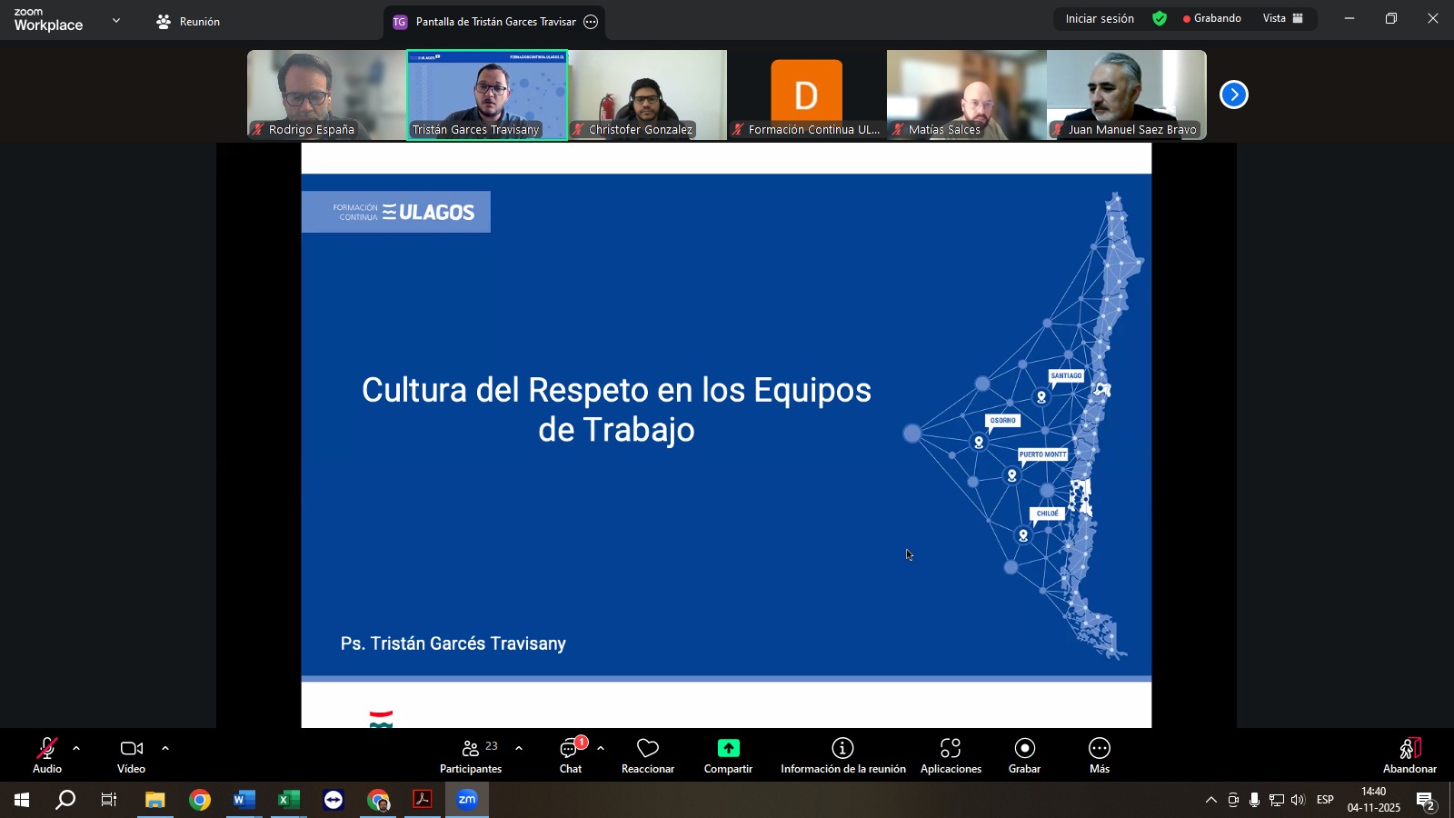Show next participants with blue arrow
The height and width of the screenshot is (818, 1454).
coord(1233,95)
